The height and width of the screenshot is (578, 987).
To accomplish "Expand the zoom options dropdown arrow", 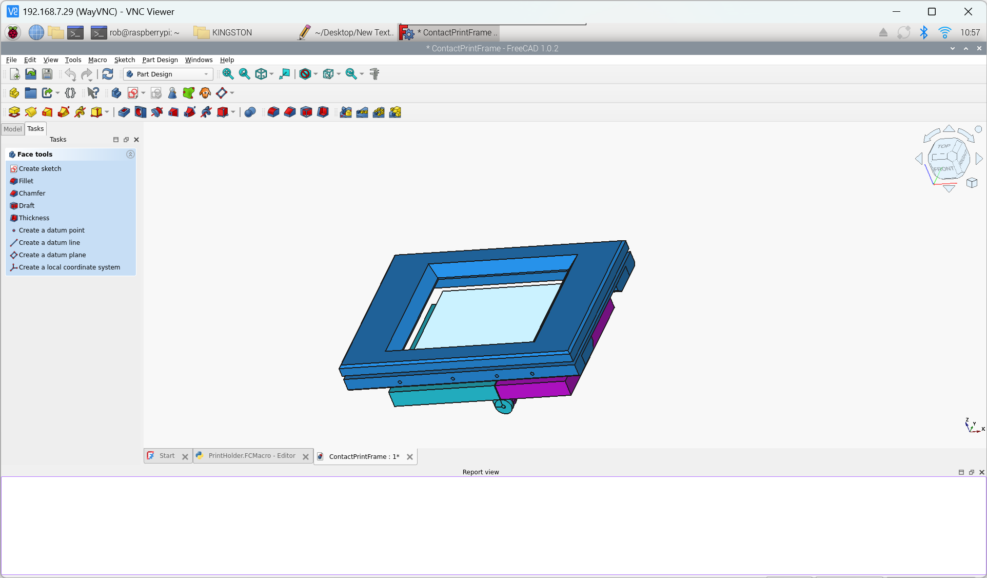I will (x=362, y=74).
